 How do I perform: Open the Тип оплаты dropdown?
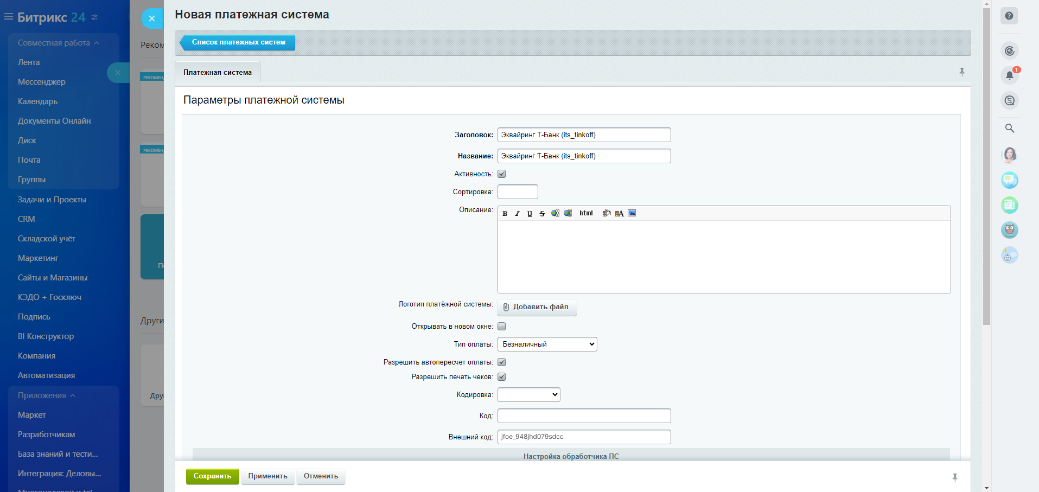[547, 344]
